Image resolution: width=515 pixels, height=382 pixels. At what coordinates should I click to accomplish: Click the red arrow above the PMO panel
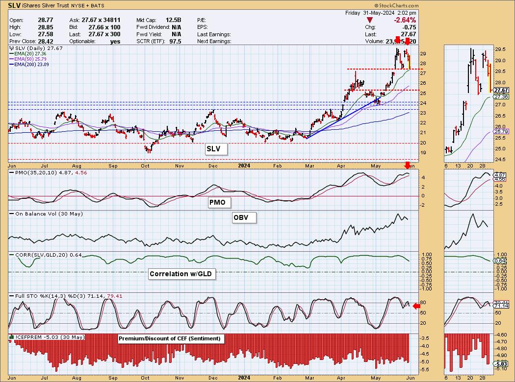pyautogui.click(x=407, y=165)
